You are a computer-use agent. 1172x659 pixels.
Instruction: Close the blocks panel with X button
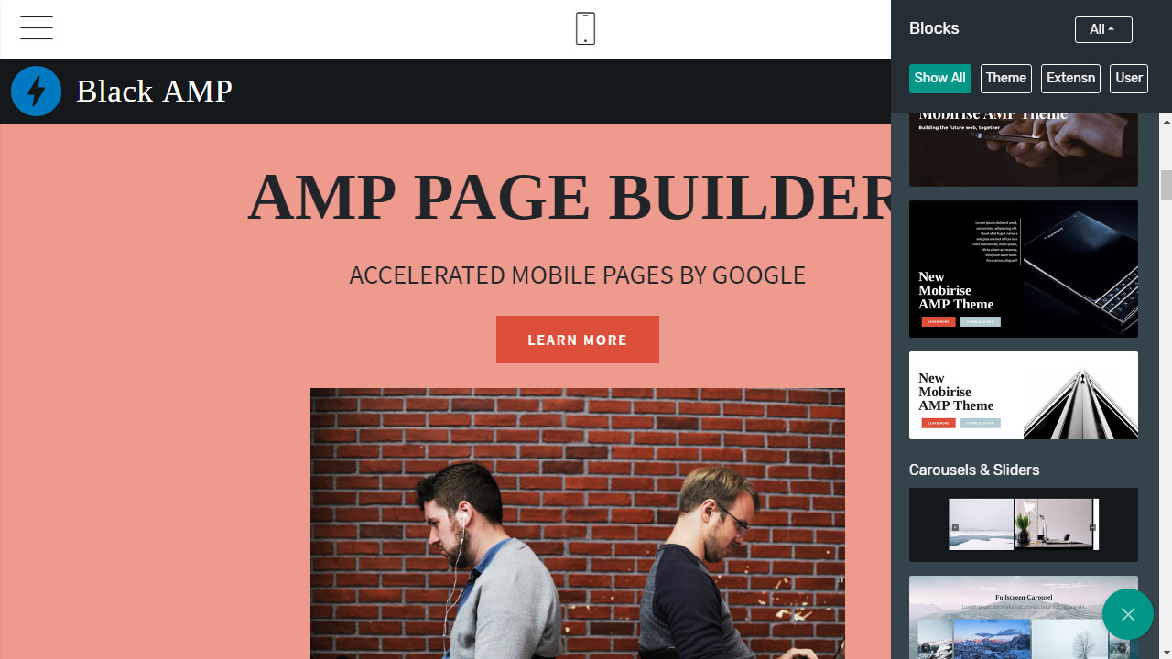point(1128,614)
